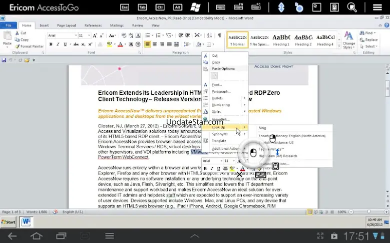The height and width of the screenshot is (243, 390).
Task: Tap the Tab key button in AccessToGo toolbar
Action: tap(142, 7)
